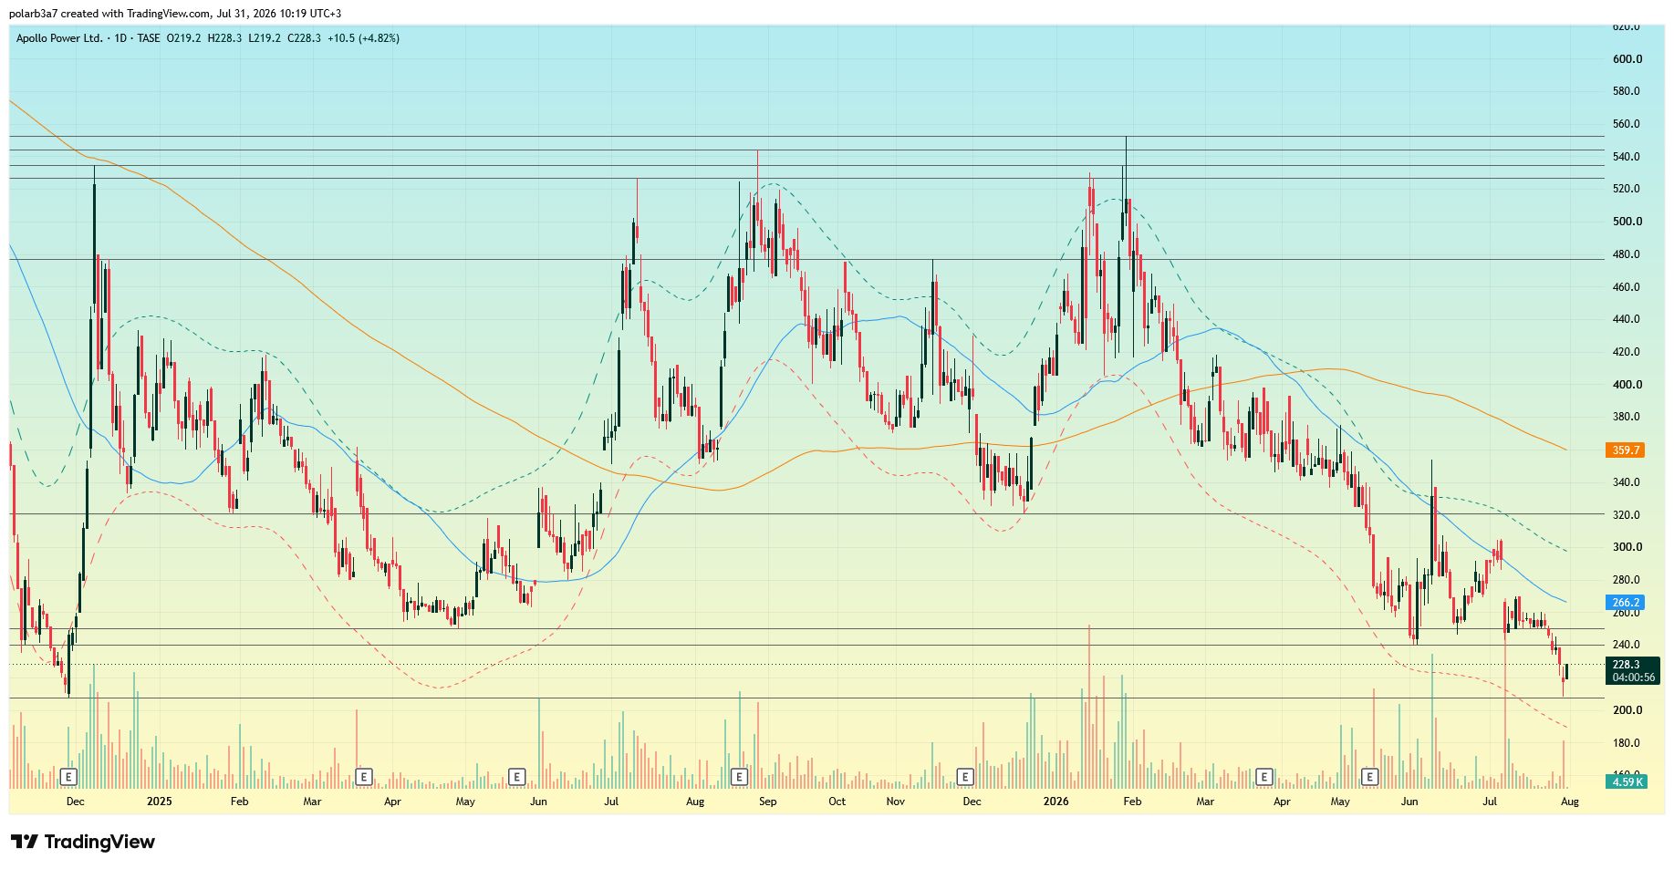Screen dimensions: 1674x869
Task: Click the E earnings marker between May and Jun 2026
Action: click(1369, 777)
